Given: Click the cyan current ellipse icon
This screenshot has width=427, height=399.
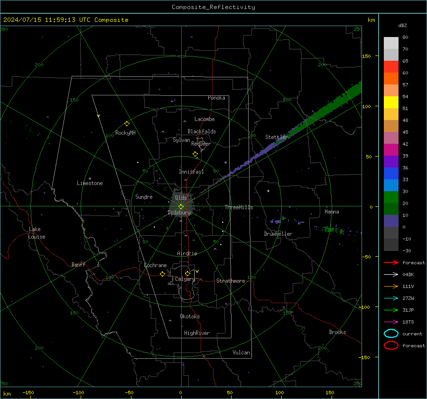Looking at the screenshot, I should coord(391,334).
